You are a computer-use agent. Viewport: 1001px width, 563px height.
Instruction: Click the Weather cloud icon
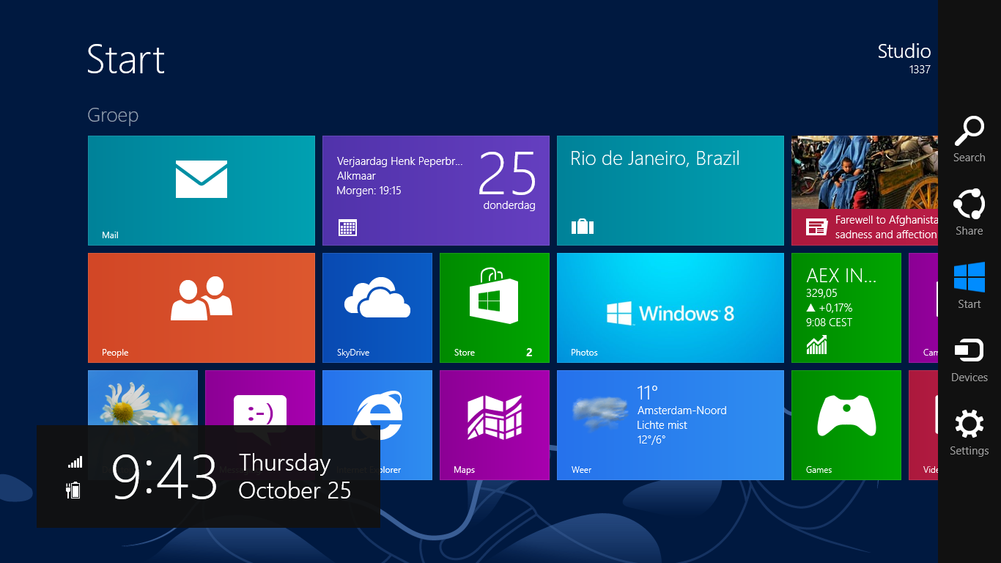(x=600, y=413)
